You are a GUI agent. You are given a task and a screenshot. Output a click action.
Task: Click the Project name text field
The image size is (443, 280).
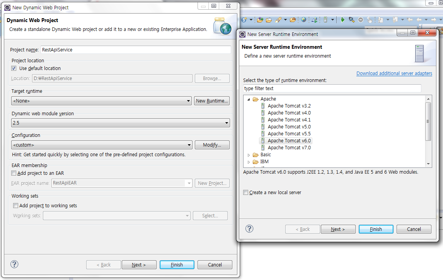pos(135,50)
